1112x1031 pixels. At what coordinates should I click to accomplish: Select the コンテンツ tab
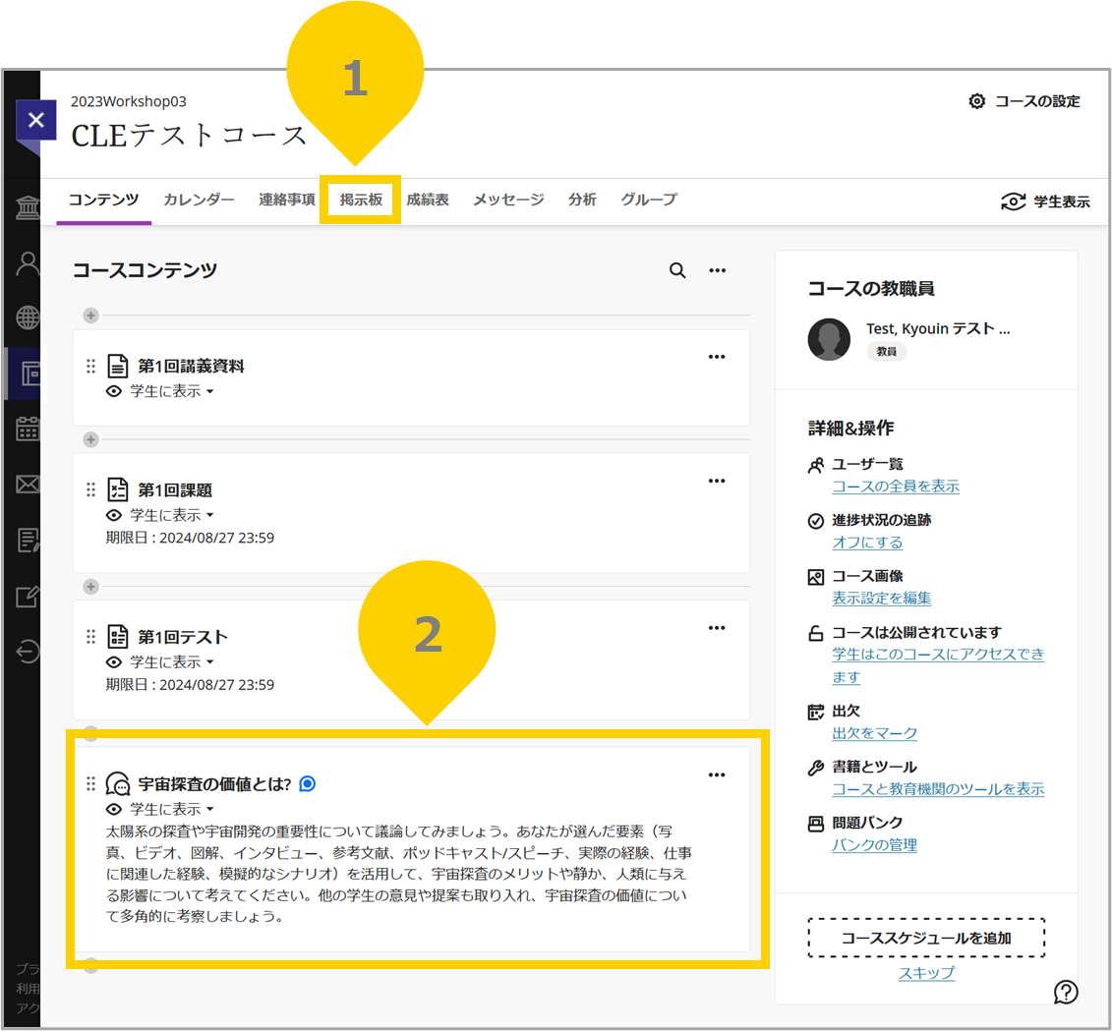tap(103, 200)
